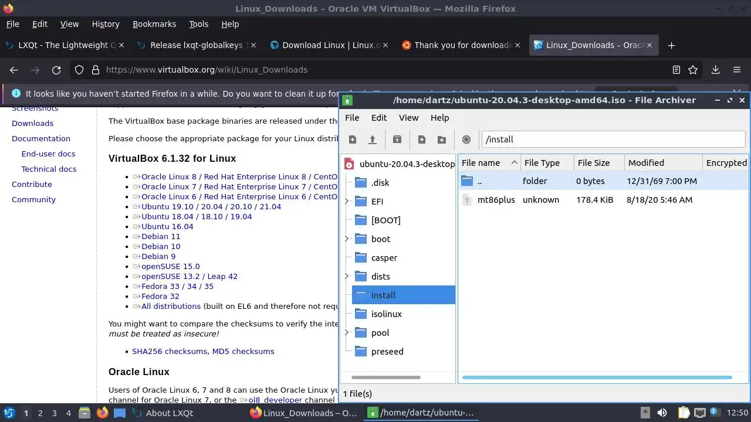Switch to Thank you for downloading tab

[462, 45]
